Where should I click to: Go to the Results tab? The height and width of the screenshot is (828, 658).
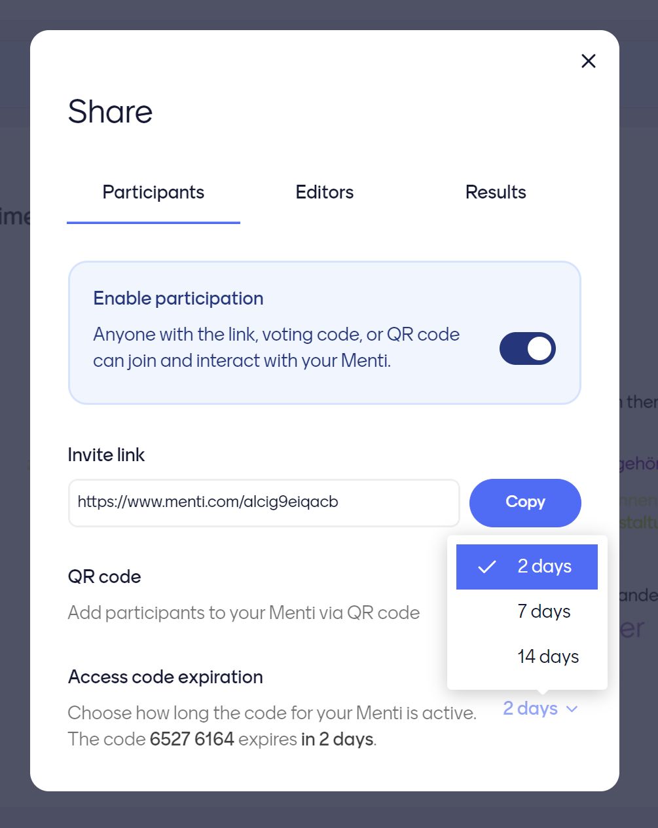496,192
